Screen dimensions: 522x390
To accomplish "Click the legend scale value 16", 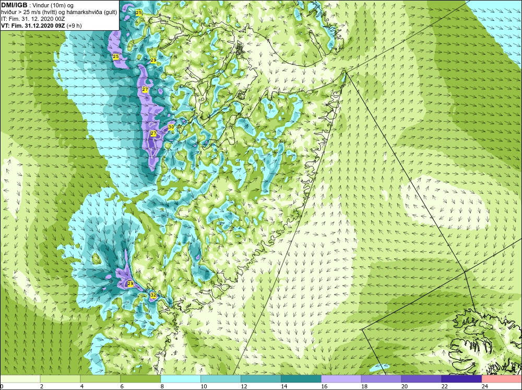I will point(324,386).
